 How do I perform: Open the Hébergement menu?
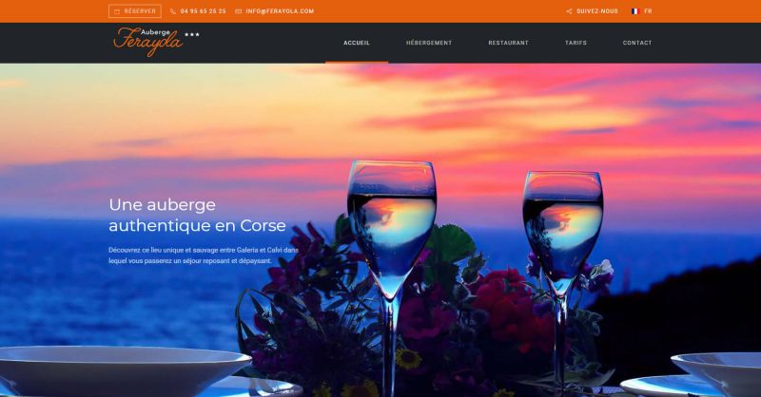point(429,43)
